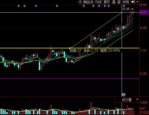Click the 内 toolbar button

point(80,2)
